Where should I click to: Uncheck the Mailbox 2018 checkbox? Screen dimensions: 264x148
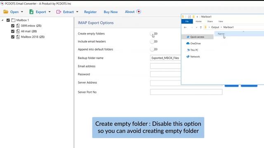click(x=13, y=37)
